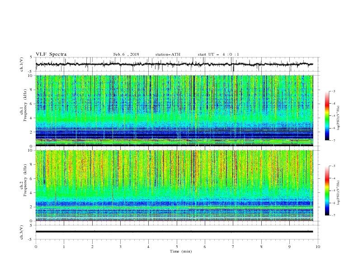Click the ch.2 spectrogram panel
Screen dimensions: 358x277
[x=174, y=186]
